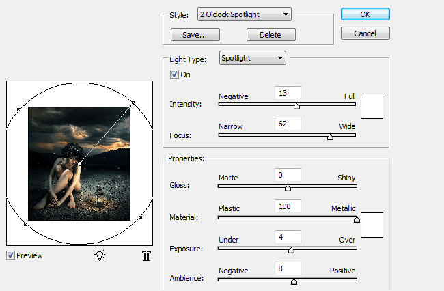This screenshot has width=444, height=291.
Task: Click the Intensity slider handle
Action: pos(296,106)
